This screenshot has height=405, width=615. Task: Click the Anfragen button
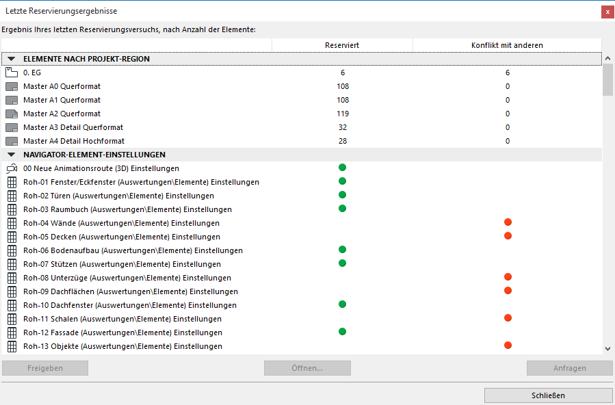click(569, 368)
